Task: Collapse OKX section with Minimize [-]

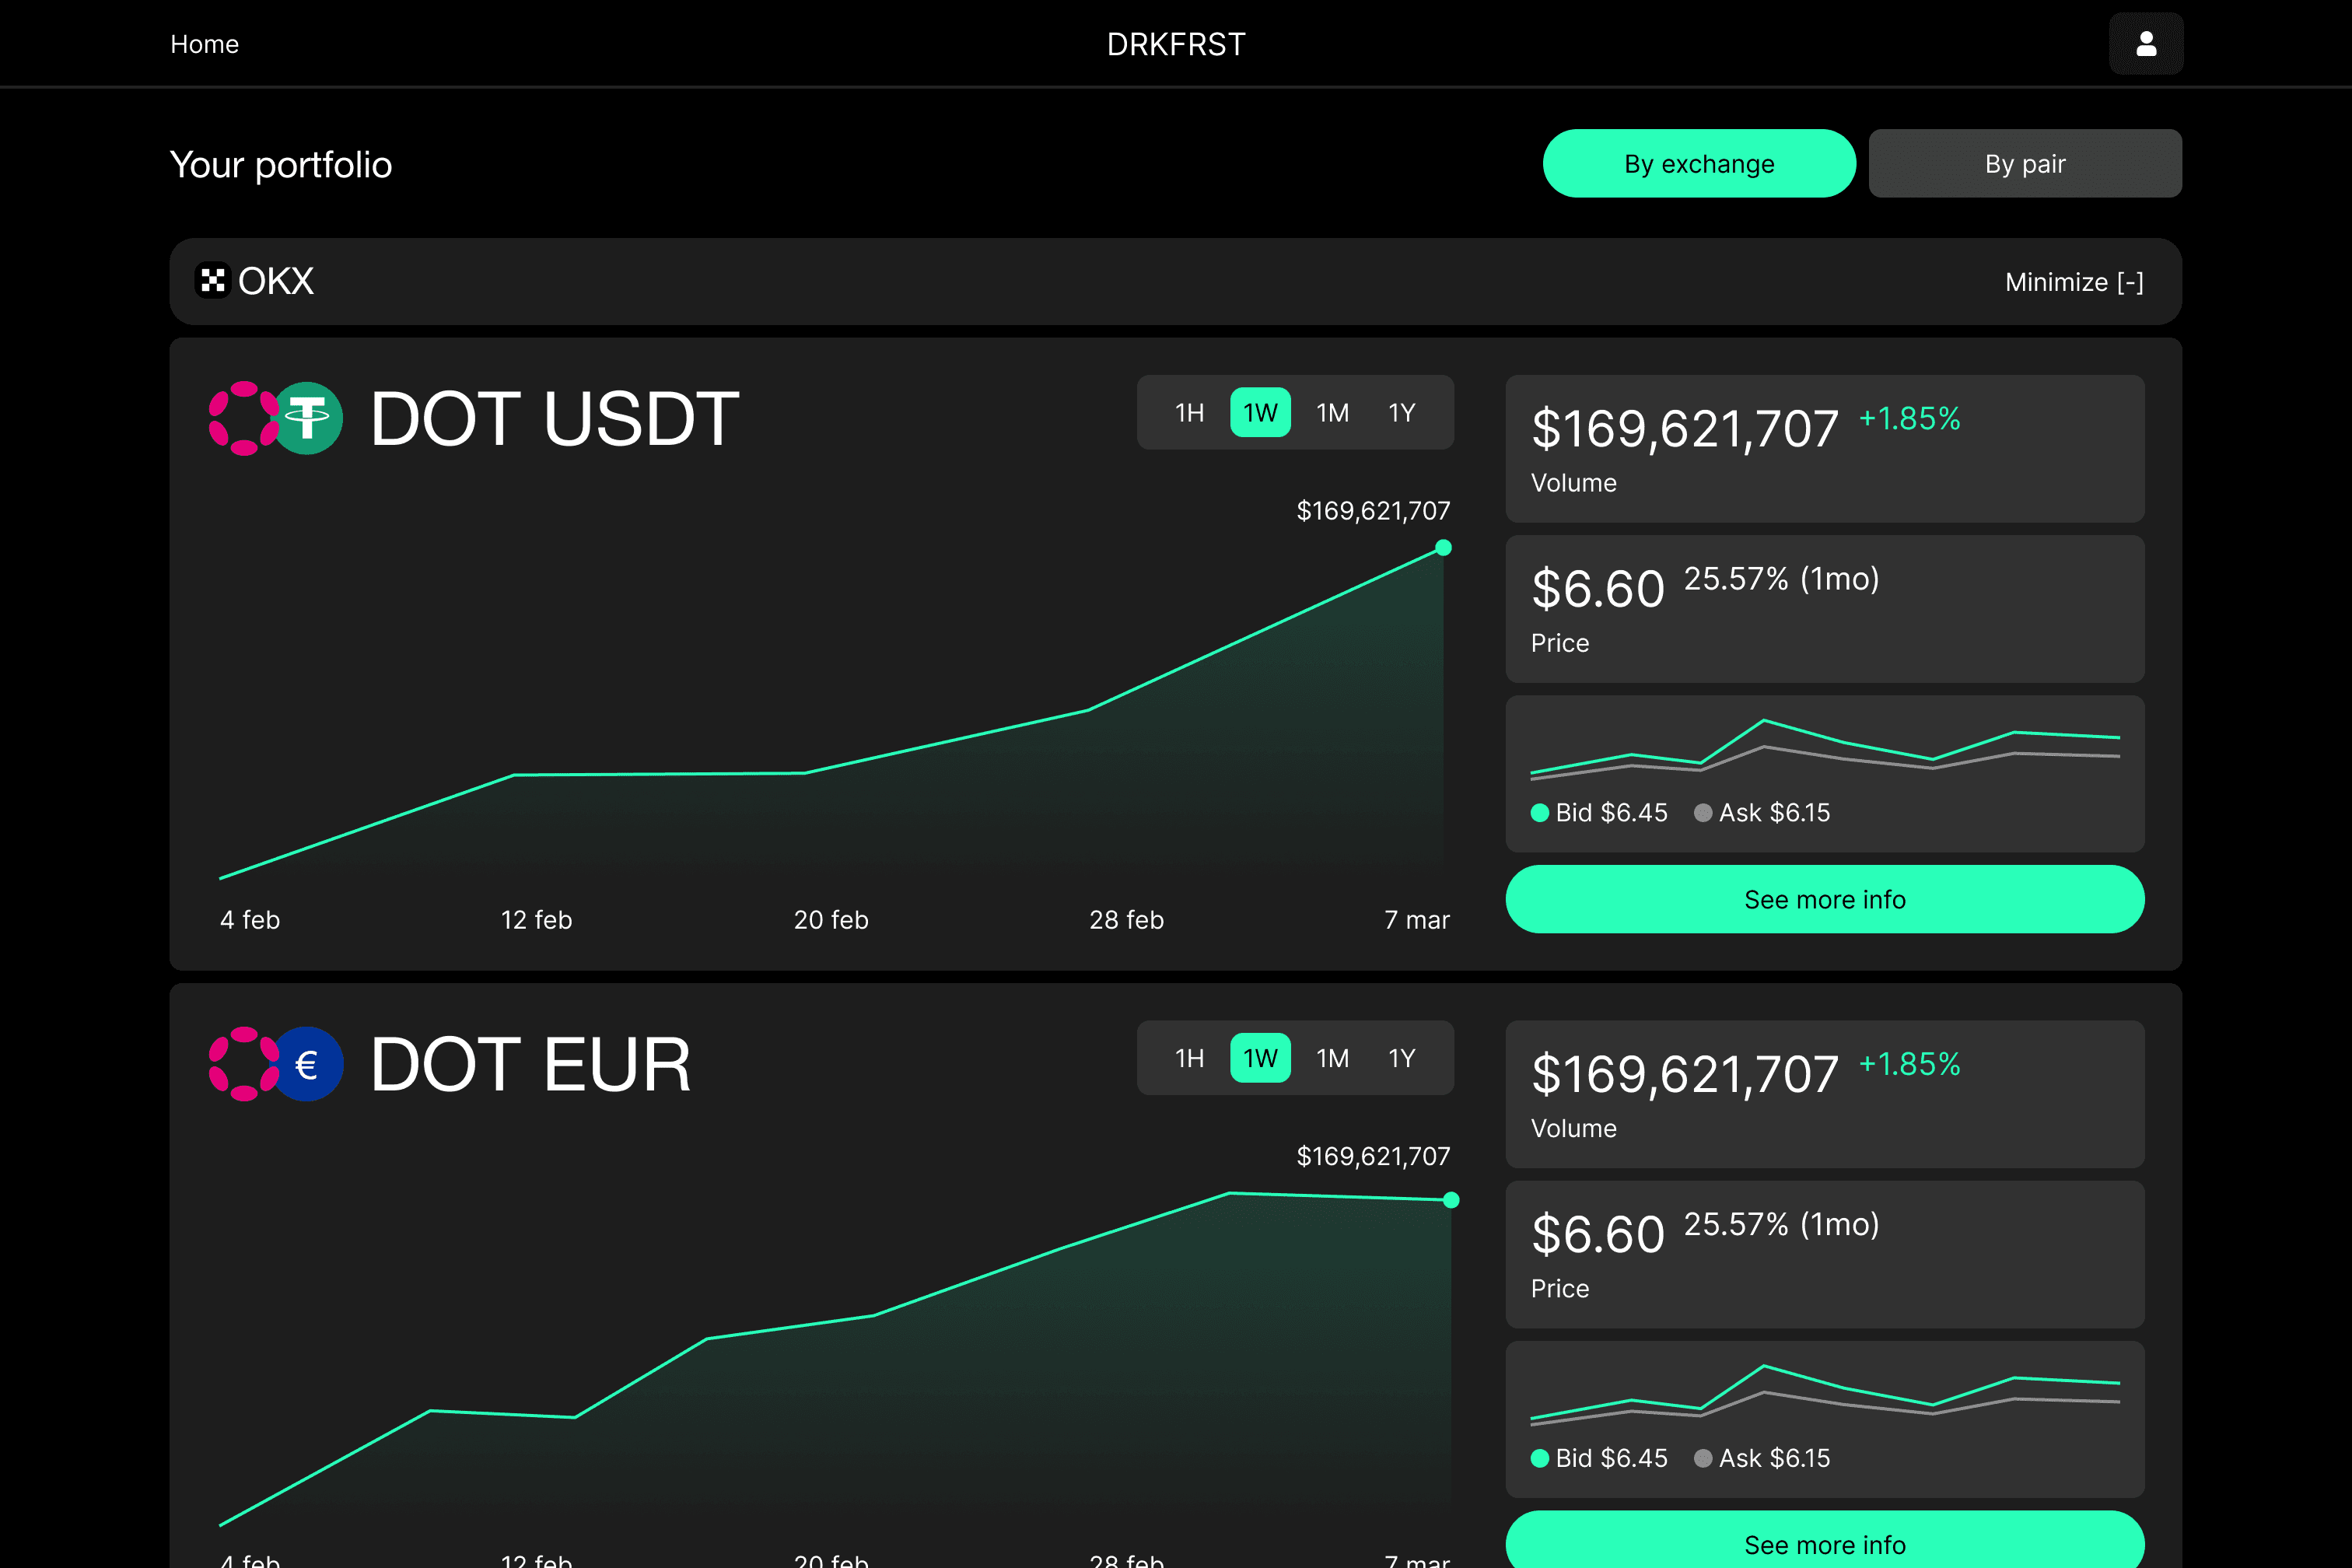Action: coord(2074,282)
